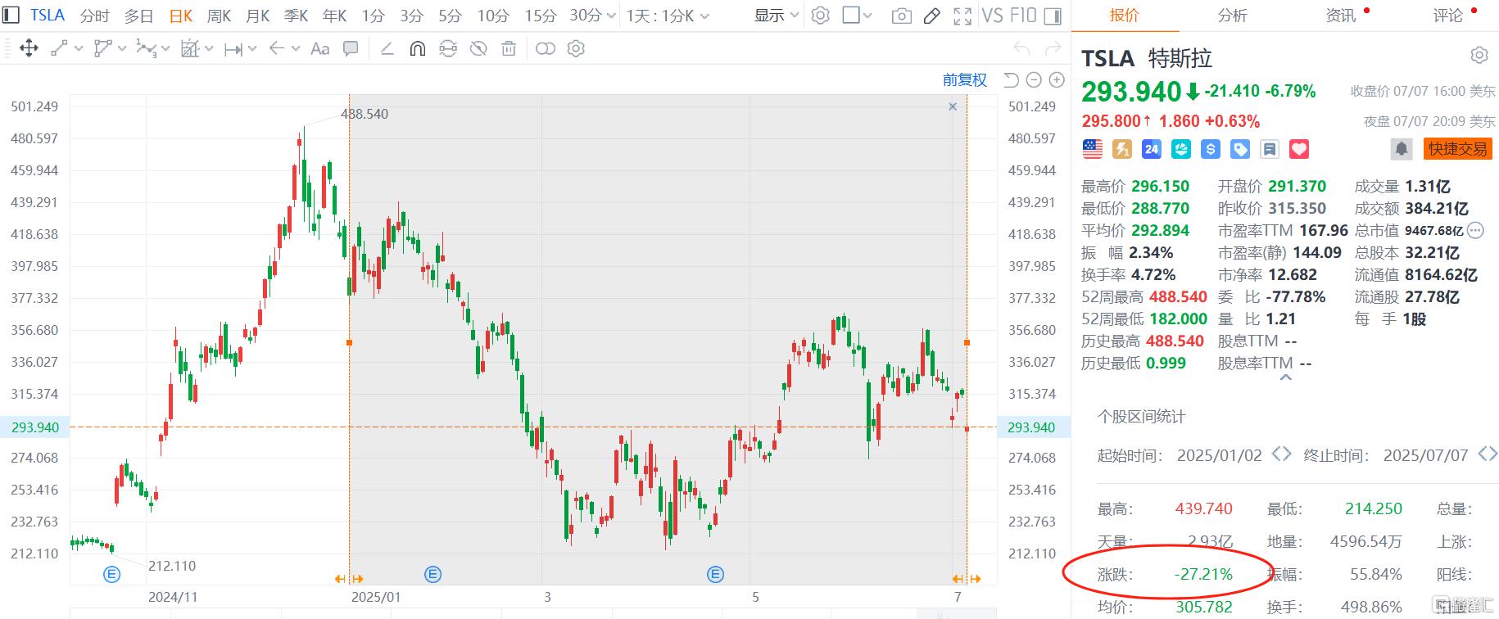Open the 资讯 news tab
The image size is (1499, 619).
[x=1341, y=16]
